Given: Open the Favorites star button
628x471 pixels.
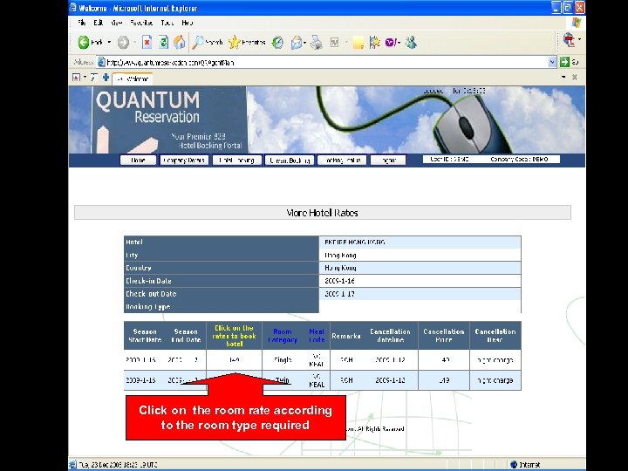Looking at the screenshot, I should tap(247, 42).
